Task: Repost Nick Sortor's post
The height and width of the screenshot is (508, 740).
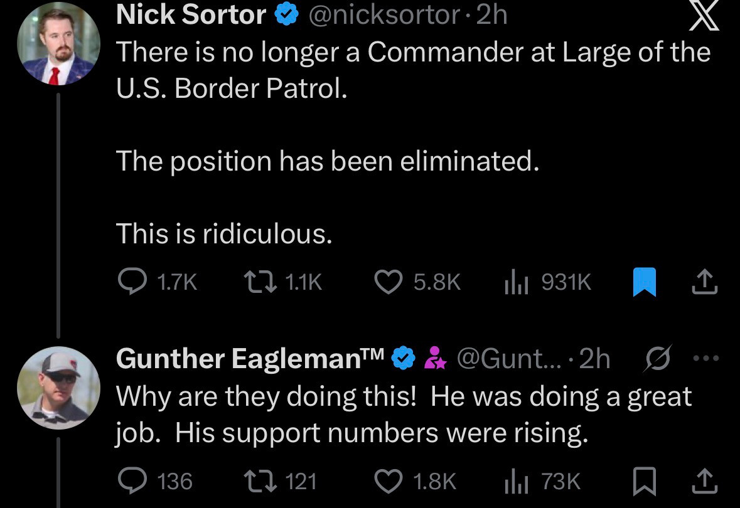Action: (x=260, y=282)
